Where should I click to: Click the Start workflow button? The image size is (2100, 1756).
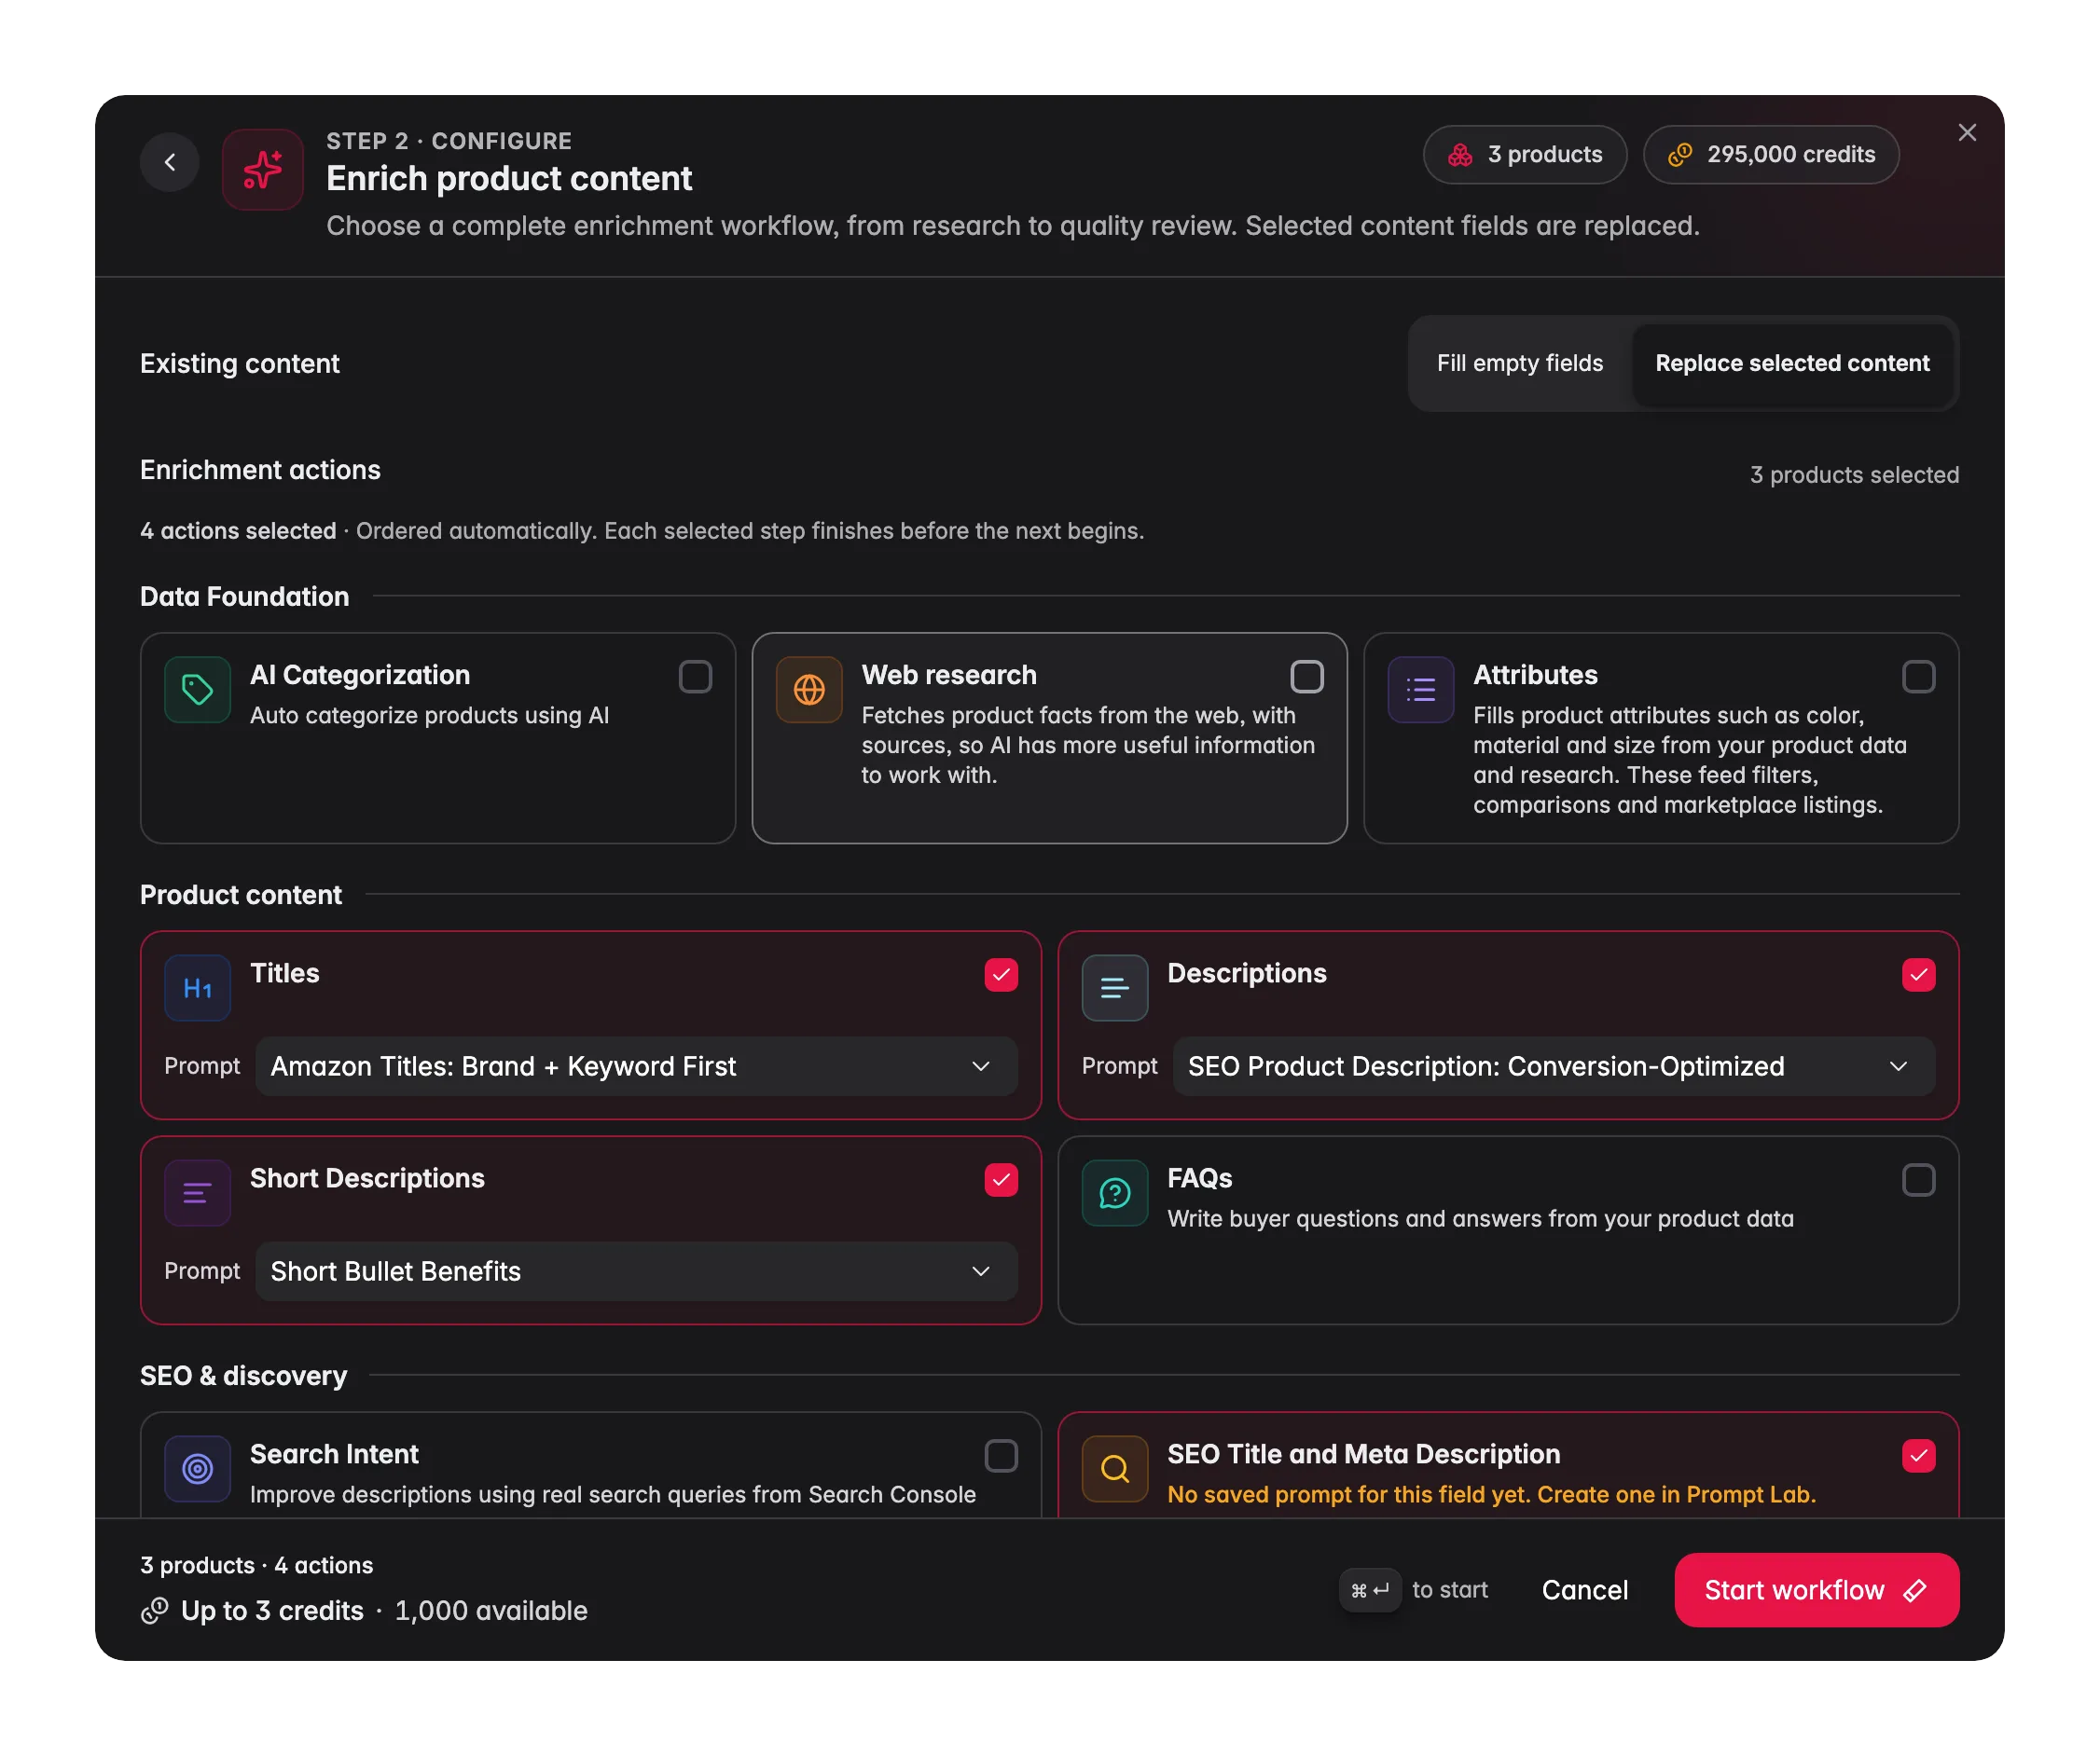1816,1590
